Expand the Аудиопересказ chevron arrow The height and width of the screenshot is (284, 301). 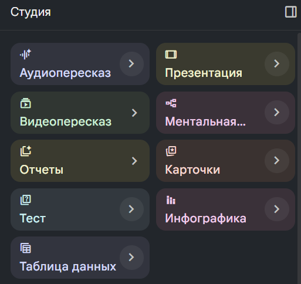[131, 64]
